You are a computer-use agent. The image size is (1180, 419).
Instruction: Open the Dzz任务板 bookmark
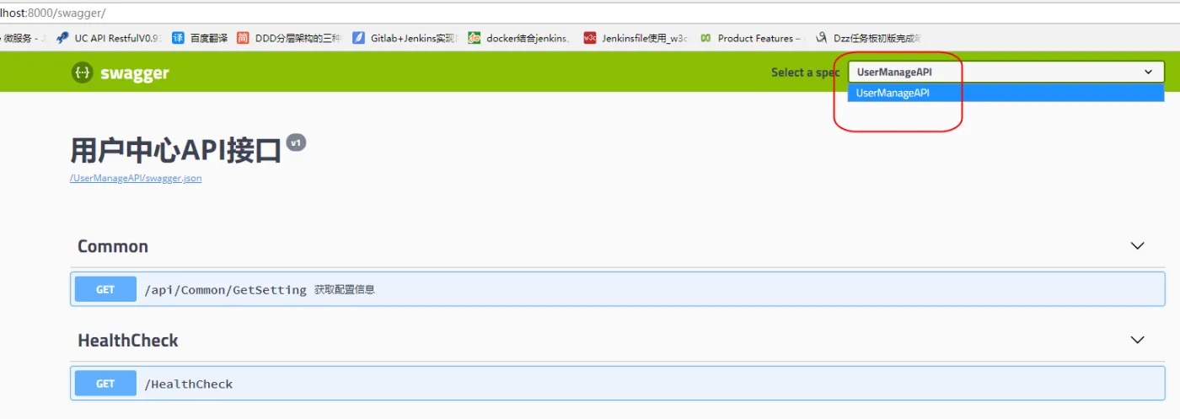coord(868,38)
